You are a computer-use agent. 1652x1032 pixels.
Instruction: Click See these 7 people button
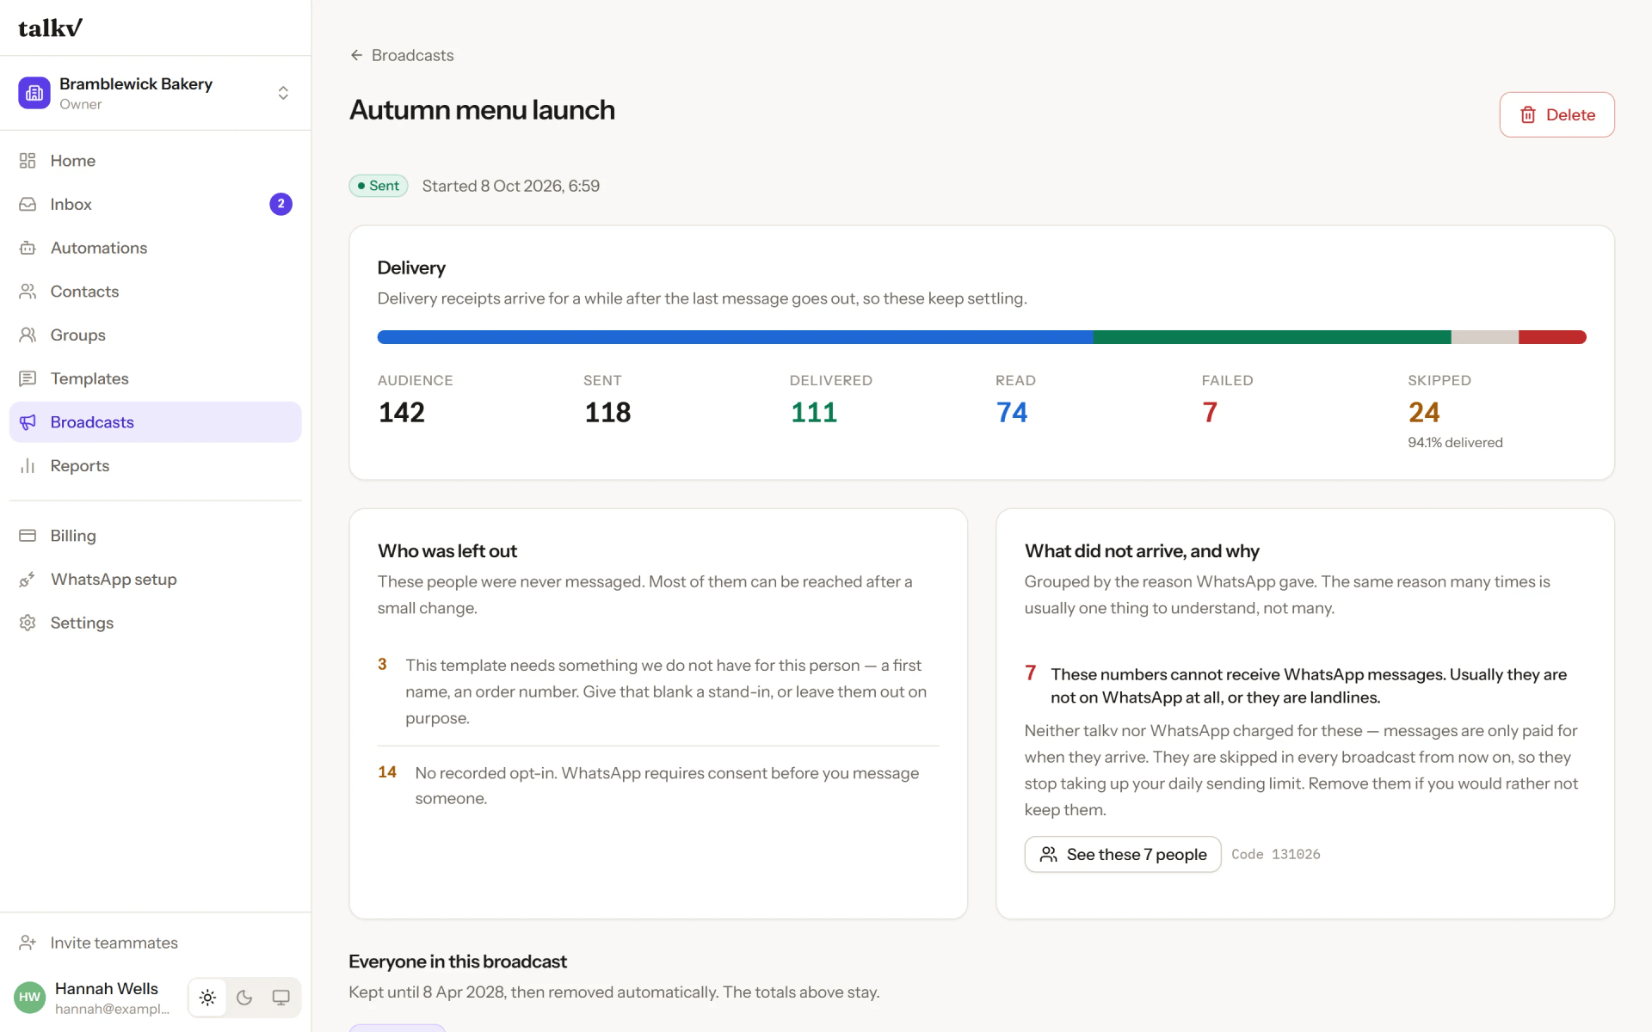(x=1122, y=854)
